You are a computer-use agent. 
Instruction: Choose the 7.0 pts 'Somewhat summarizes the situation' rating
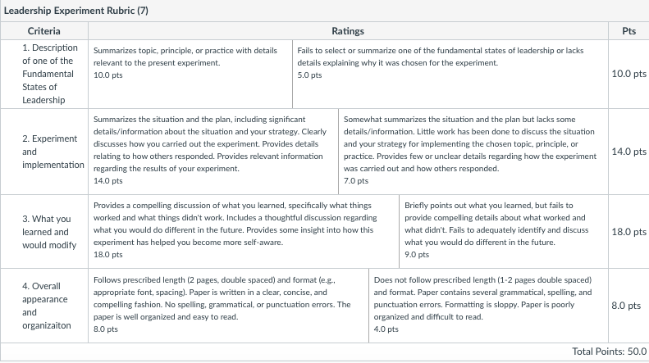click(x=473, y=152)
